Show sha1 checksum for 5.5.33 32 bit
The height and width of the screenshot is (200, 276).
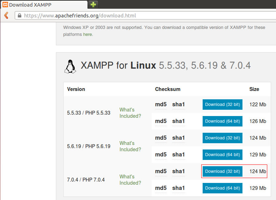(179, 105)
